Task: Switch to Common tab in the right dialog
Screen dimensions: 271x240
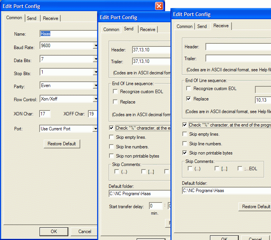Action: (184, 26)
